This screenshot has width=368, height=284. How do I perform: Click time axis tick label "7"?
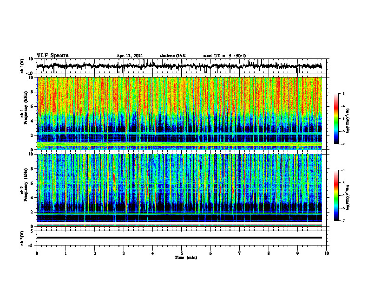(240, 253)
